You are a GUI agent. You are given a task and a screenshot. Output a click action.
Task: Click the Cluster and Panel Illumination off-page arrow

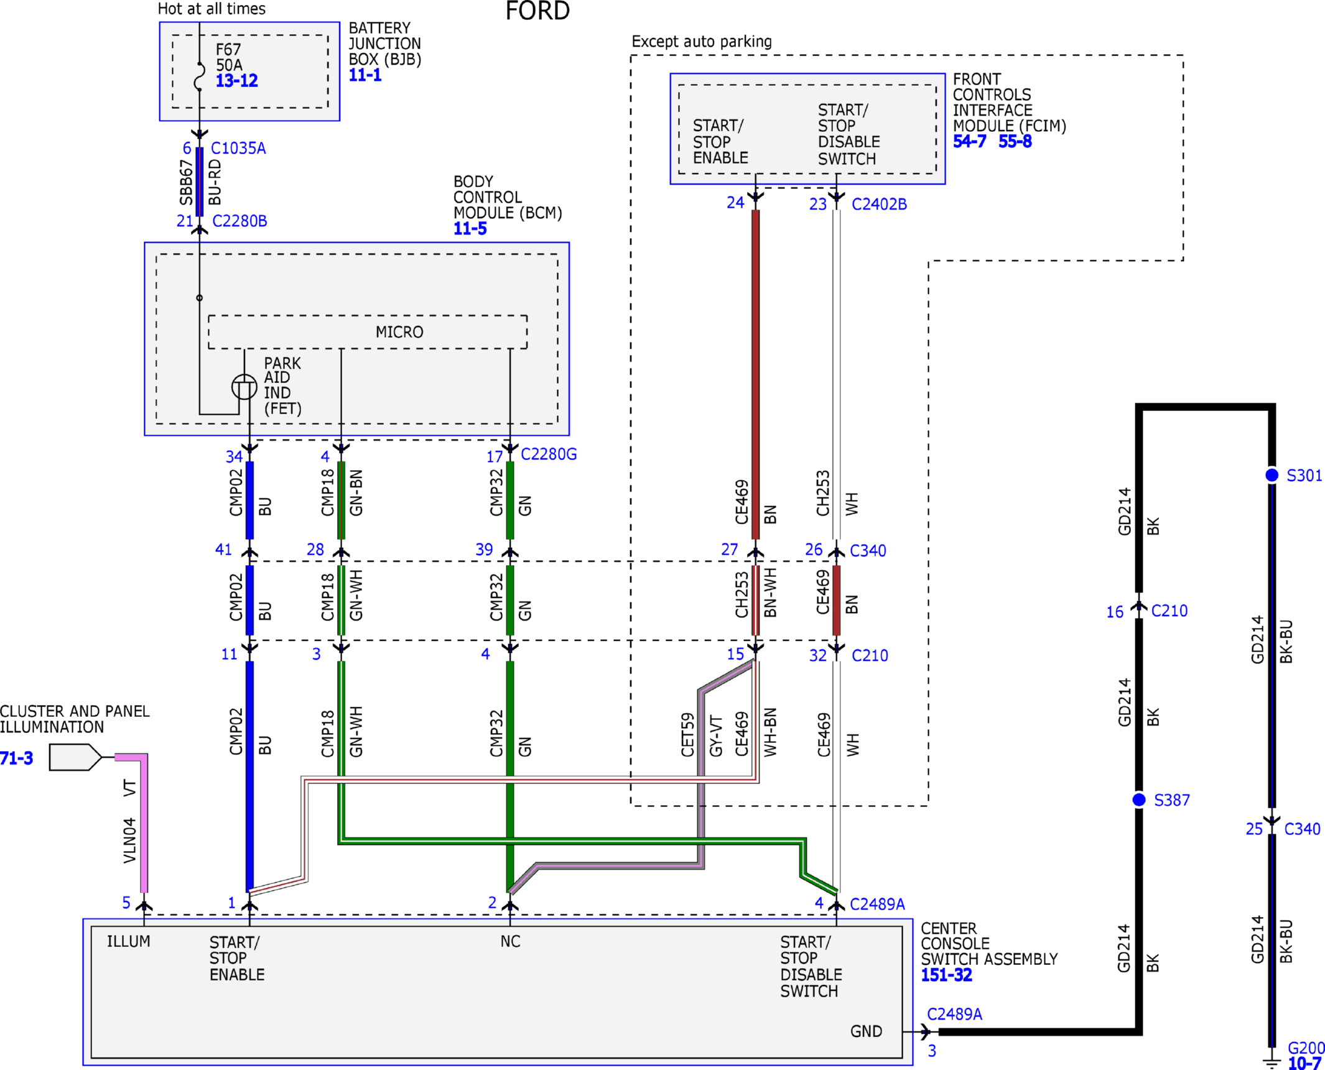[75, 757]
